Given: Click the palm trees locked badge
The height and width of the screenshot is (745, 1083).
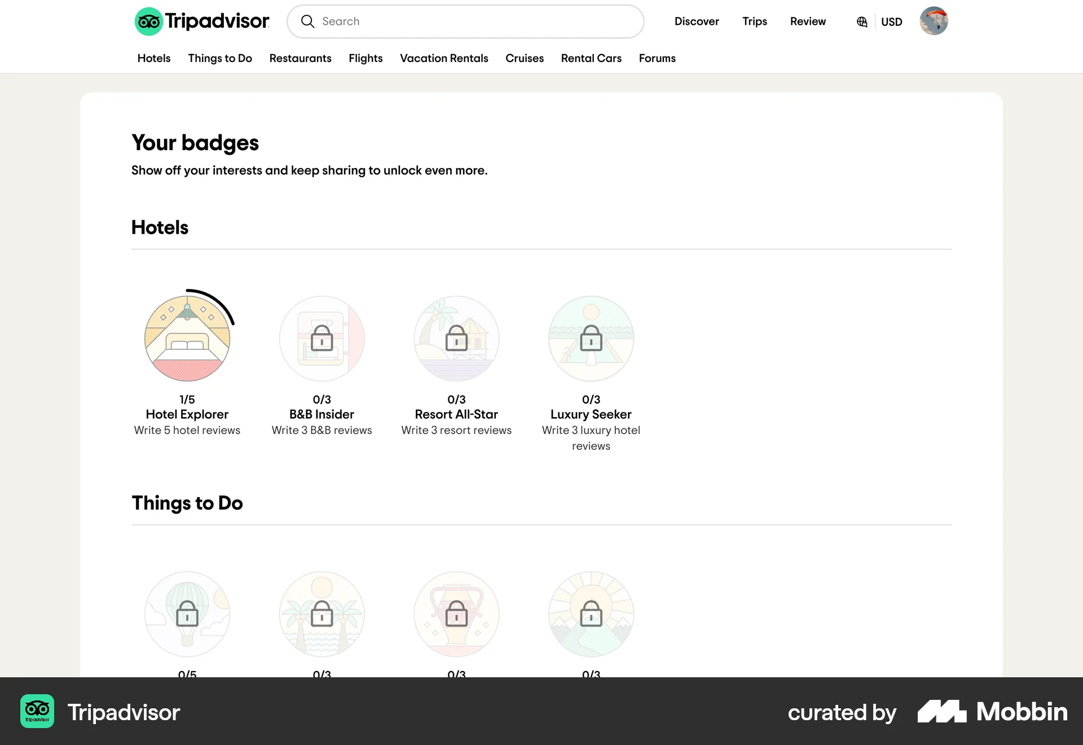Looking at the screenshot, I should click(322, 614).
